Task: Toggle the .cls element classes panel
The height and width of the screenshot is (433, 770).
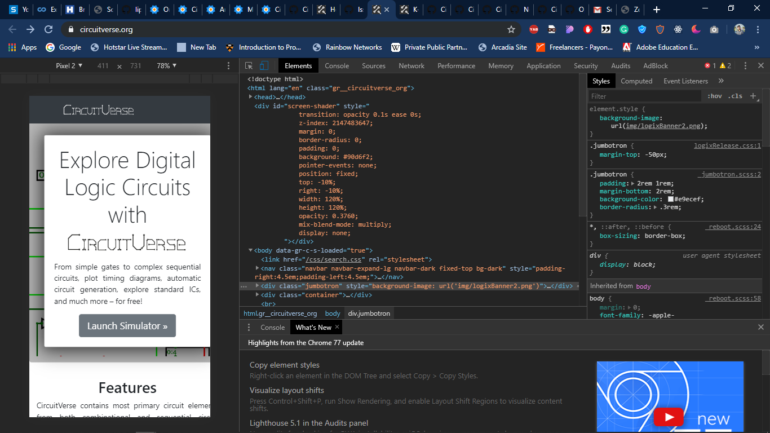Action: (735, 96)
